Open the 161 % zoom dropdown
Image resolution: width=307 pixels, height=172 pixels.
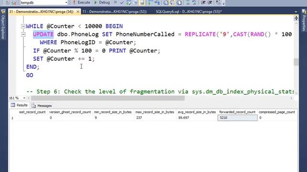pyautogui.click(x=24, y=98)
